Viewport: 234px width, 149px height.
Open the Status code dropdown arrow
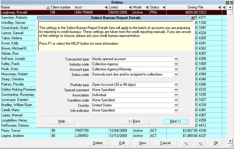[x=176, y=74]
